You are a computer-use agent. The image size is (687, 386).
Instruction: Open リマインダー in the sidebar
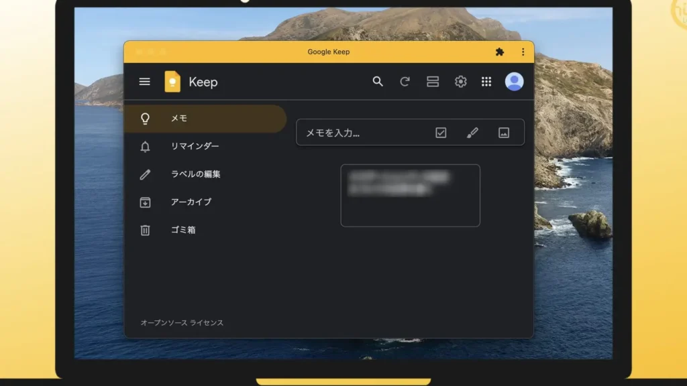(205, 146)
